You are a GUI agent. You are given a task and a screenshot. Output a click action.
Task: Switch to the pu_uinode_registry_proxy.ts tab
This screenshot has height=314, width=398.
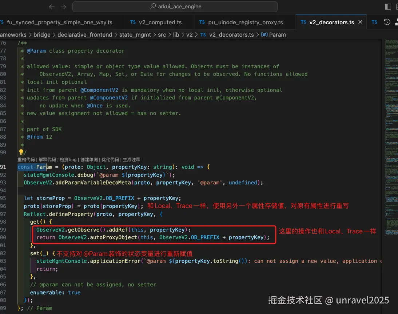(x=245, y=22)
